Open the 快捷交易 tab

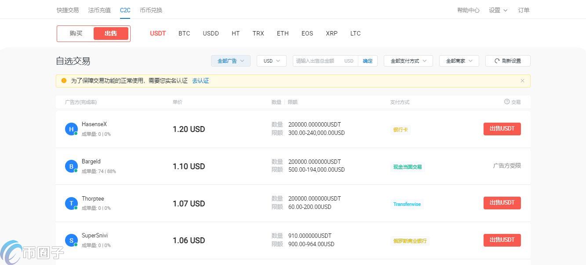pyautogui.click(x=68, y=10)
